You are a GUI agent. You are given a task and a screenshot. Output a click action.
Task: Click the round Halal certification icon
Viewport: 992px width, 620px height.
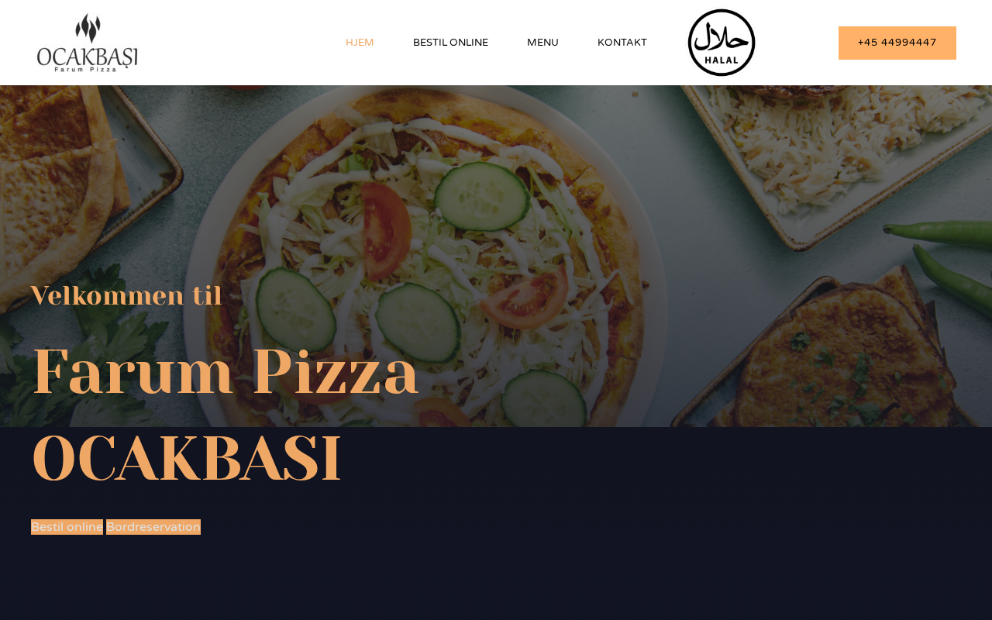[722, 43]
